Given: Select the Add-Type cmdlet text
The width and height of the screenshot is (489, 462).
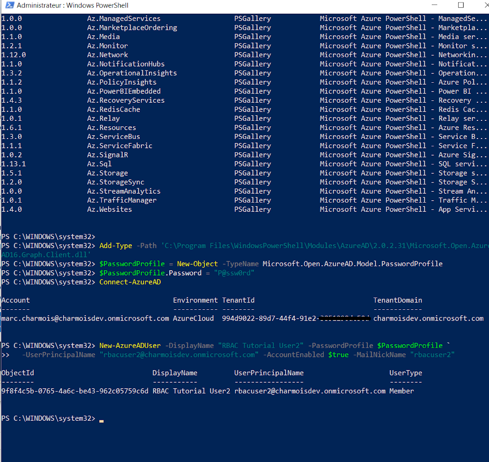Looking at the screenshot, I should (x=115, y=245).
